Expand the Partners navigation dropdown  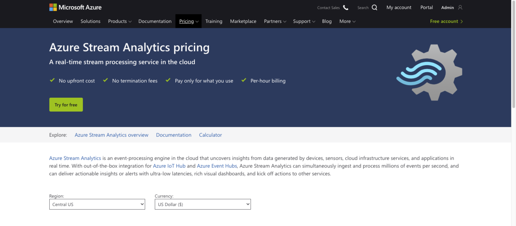(x=275, y=21)
